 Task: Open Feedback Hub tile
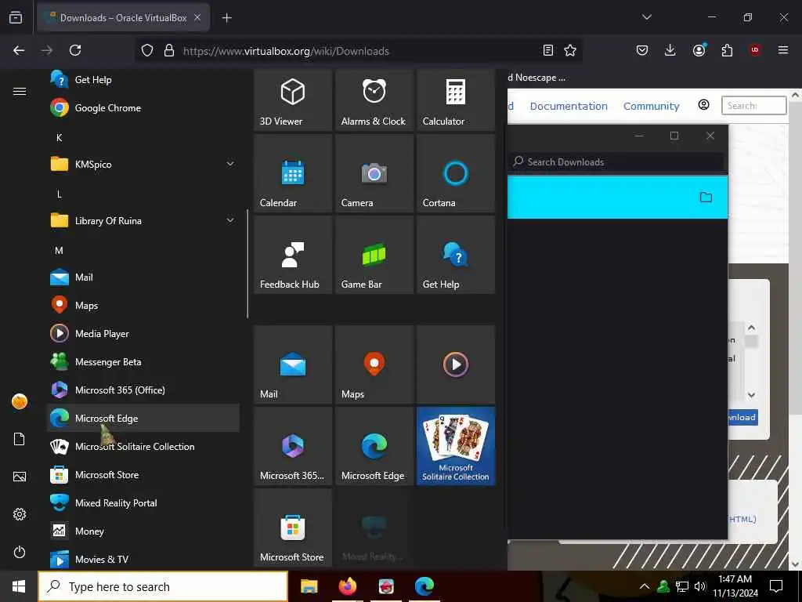[293, 255]
